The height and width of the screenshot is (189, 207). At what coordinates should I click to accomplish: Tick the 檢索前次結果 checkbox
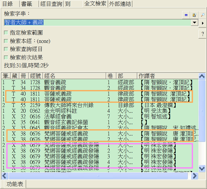coord(6,57)
